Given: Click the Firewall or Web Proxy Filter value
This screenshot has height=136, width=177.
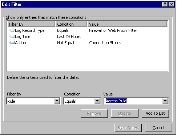Looking at the screenshot, I should pyautogui.click(x=113, y=30).
